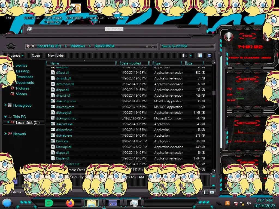Open Downloads in Favorites
Image resolution: width=279 pixels, height=209 pixels.
(25, 77)
